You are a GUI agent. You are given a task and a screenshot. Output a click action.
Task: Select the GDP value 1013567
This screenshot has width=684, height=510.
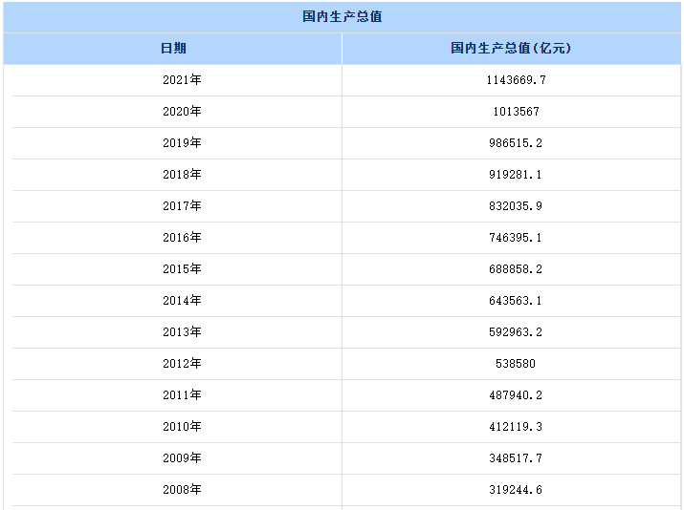516,112
